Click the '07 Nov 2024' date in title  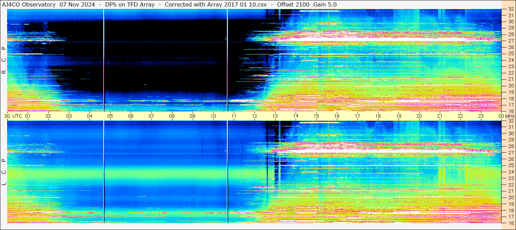coord(77,4)
